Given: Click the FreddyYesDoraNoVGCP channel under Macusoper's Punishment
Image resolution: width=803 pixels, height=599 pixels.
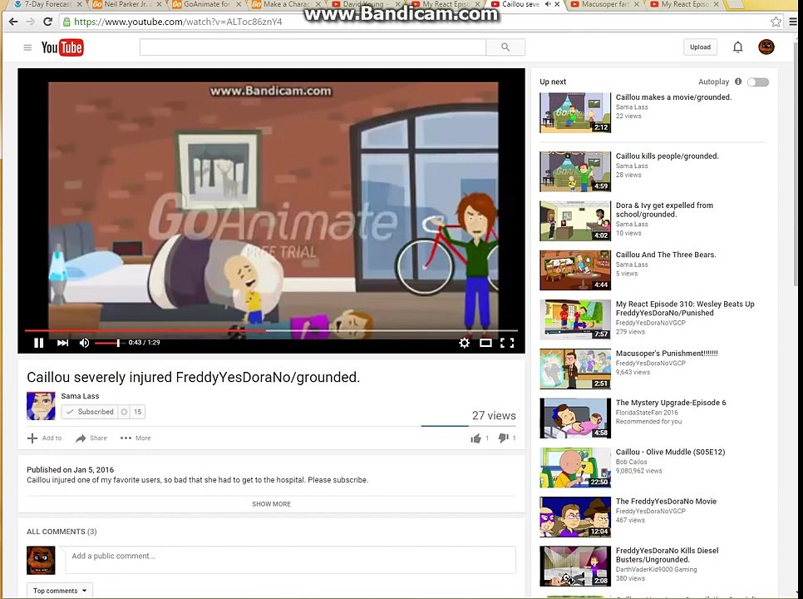Looking at the screenshot, I should (x=650, y=363).
